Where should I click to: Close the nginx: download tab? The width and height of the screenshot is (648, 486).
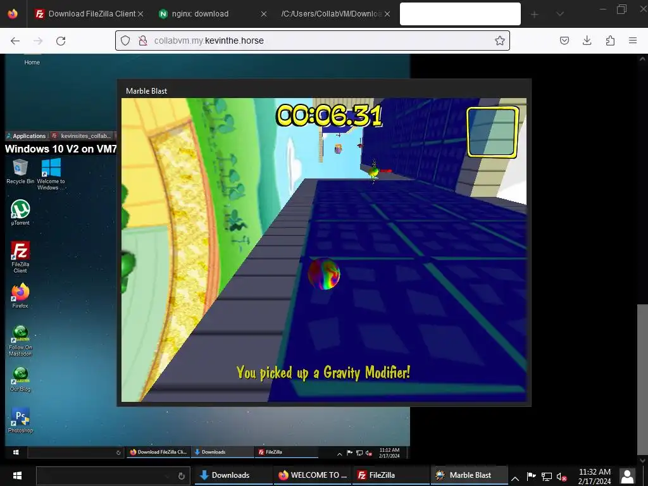[264, 14]
